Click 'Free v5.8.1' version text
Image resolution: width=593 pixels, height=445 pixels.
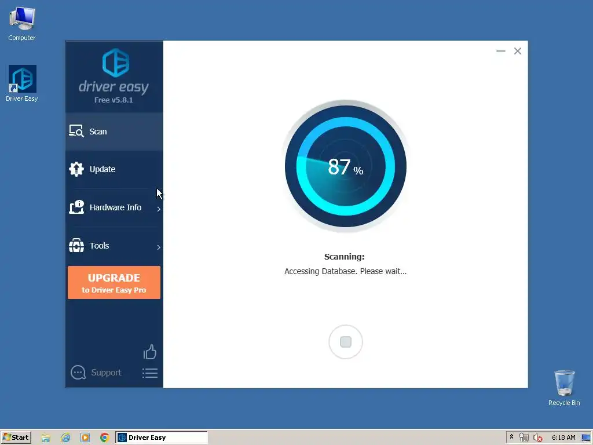point(114,100)
